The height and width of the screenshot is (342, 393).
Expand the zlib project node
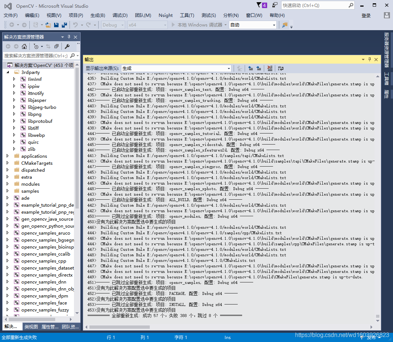coord(14,149)
